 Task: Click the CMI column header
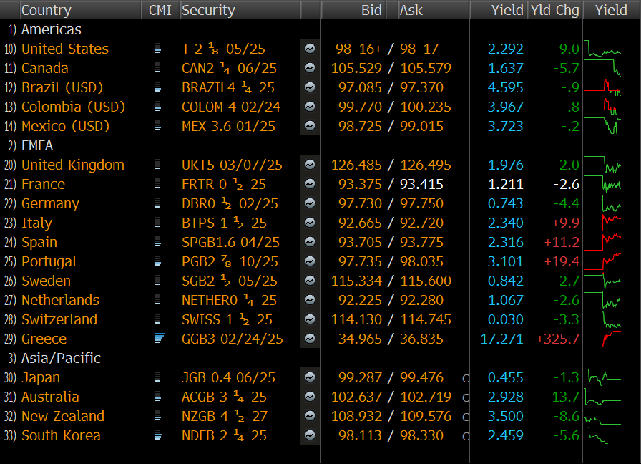[x=160, y=10]
